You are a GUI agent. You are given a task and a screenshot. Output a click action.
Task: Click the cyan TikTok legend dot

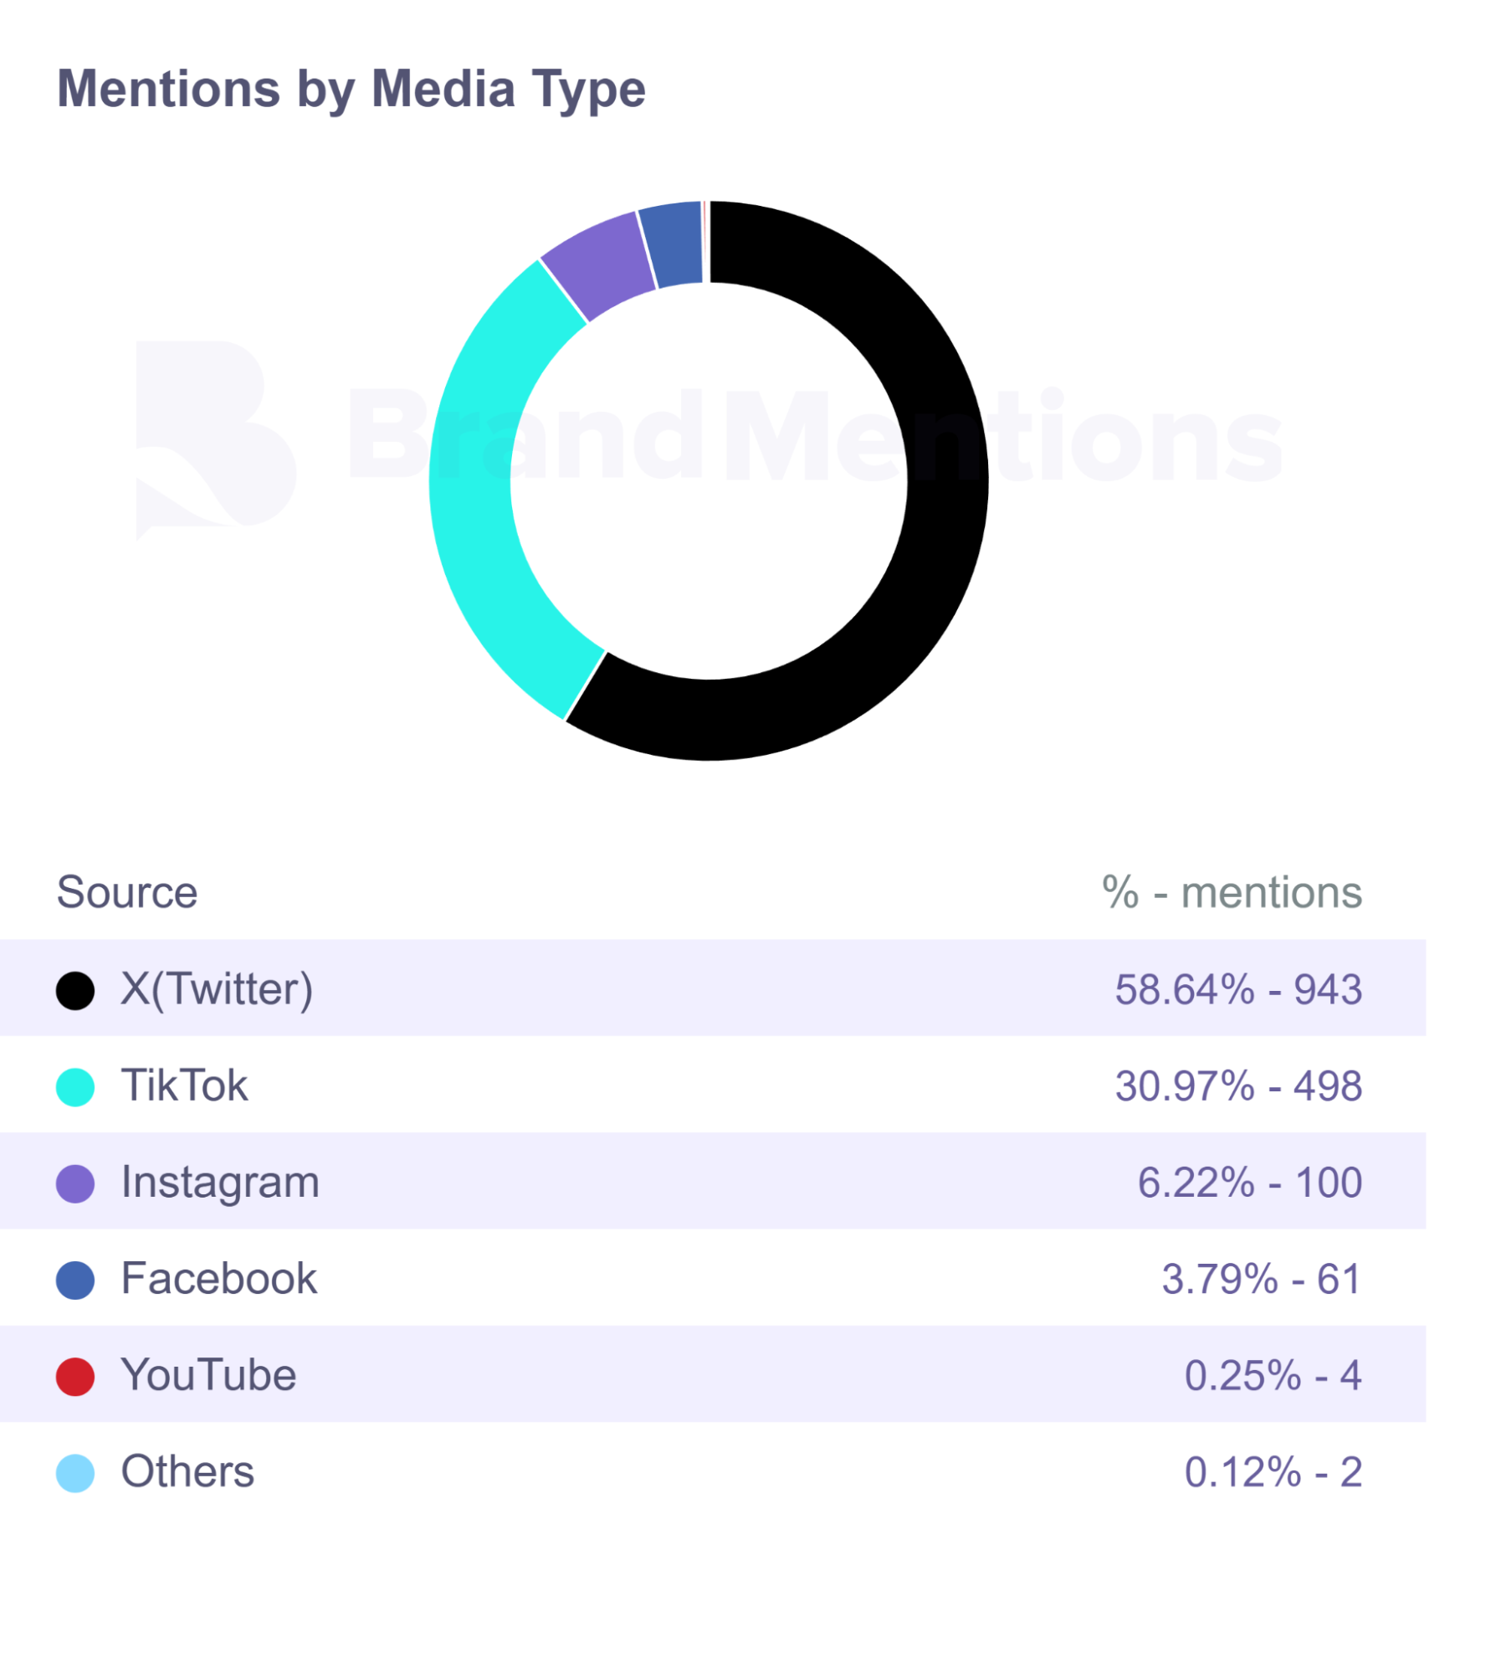[x=75, y=1087]
